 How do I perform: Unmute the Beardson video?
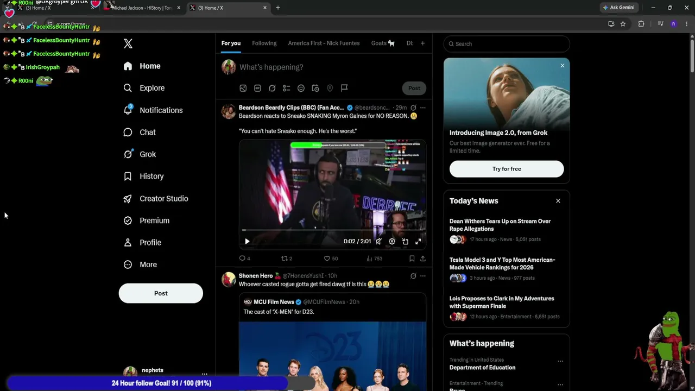[x=379, y=241]
